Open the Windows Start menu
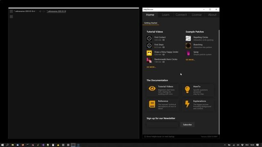This screenshot has width=262, height=147. coord(2,145)
